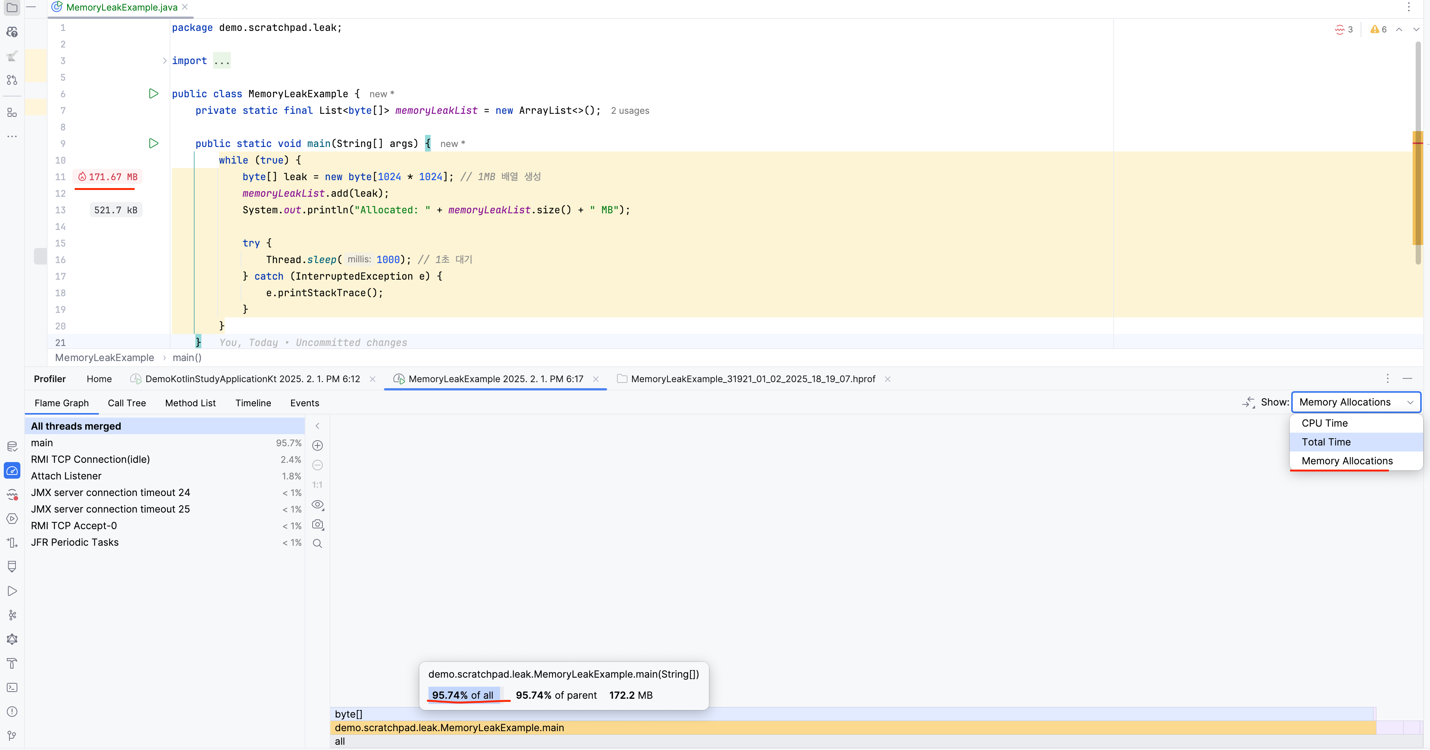Reset flame graph zoom to 1:1
1430x750 pixels.
pos(318,484)
